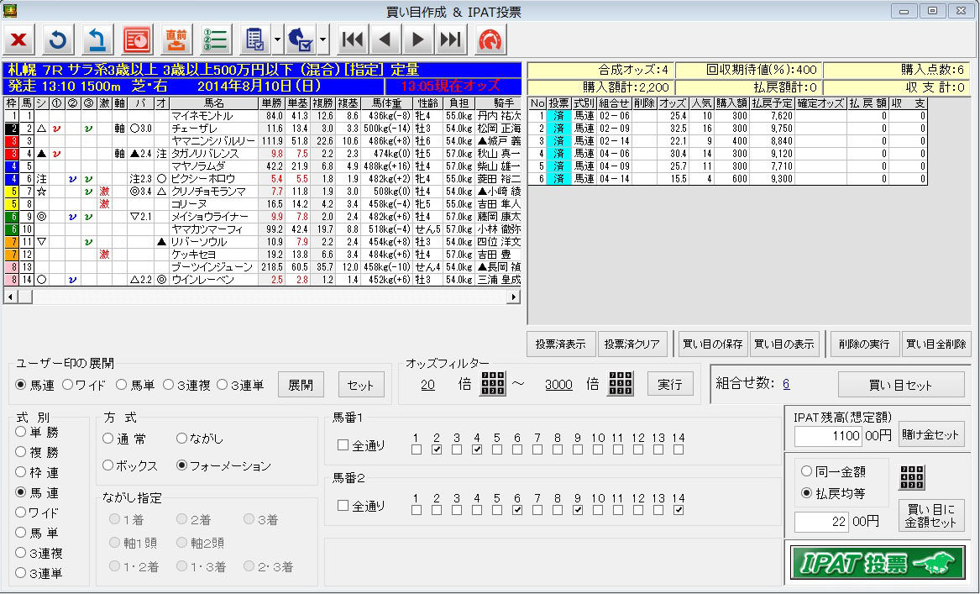Click minimum odds value 20

click(x=427, y=385)
